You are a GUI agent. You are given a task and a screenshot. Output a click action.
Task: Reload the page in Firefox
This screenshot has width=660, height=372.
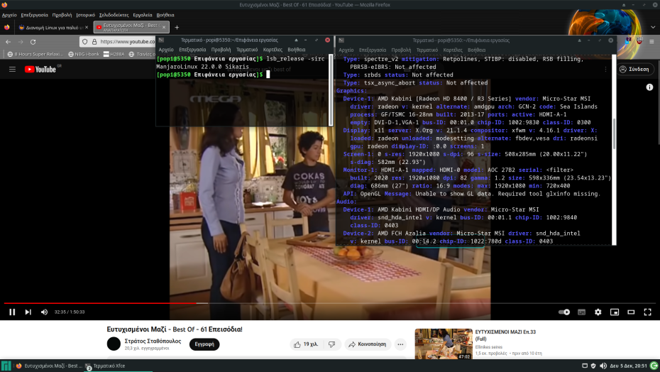point(33,42)
